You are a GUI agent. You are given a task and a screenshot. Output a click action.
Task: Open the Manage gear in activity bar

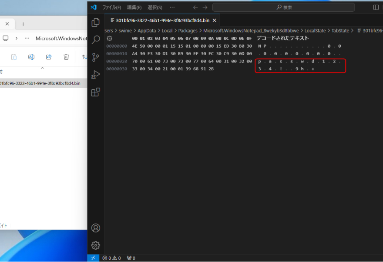[96, 245]
